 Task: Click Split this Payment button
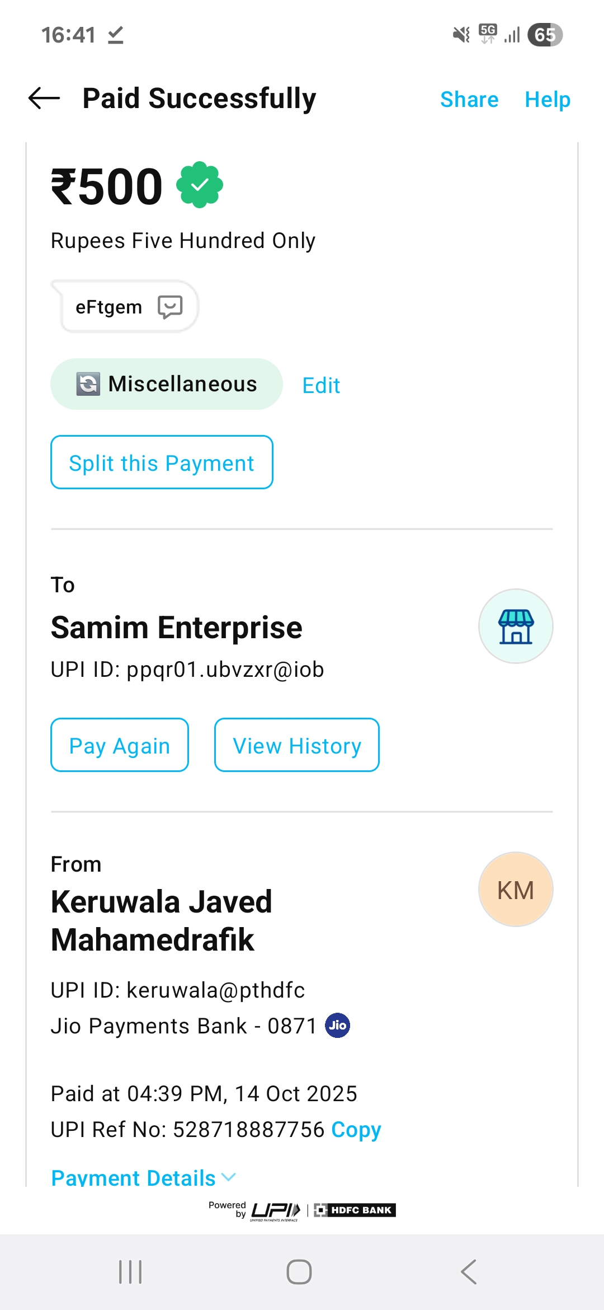tap(162, 462)
